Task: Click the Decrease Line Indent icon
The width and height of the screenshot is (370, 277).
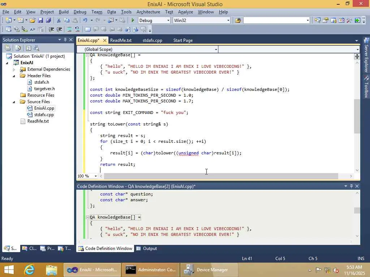Action: [x=51, y=30]
